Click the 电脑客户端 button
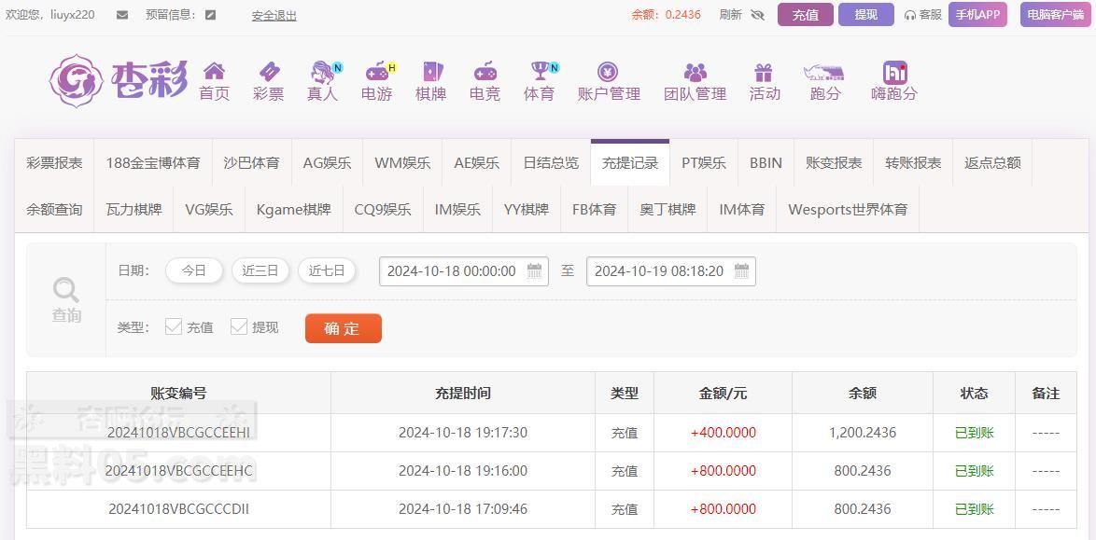The width and height of the screenshot is (1096, 540). coord(1056,15)
